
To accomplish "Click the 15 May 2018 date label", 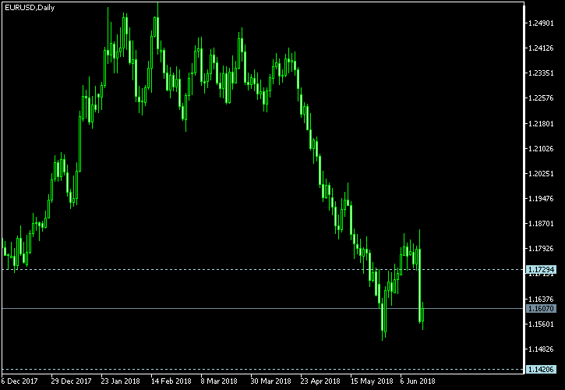I will pyautogui.click(x=371, y=381).
